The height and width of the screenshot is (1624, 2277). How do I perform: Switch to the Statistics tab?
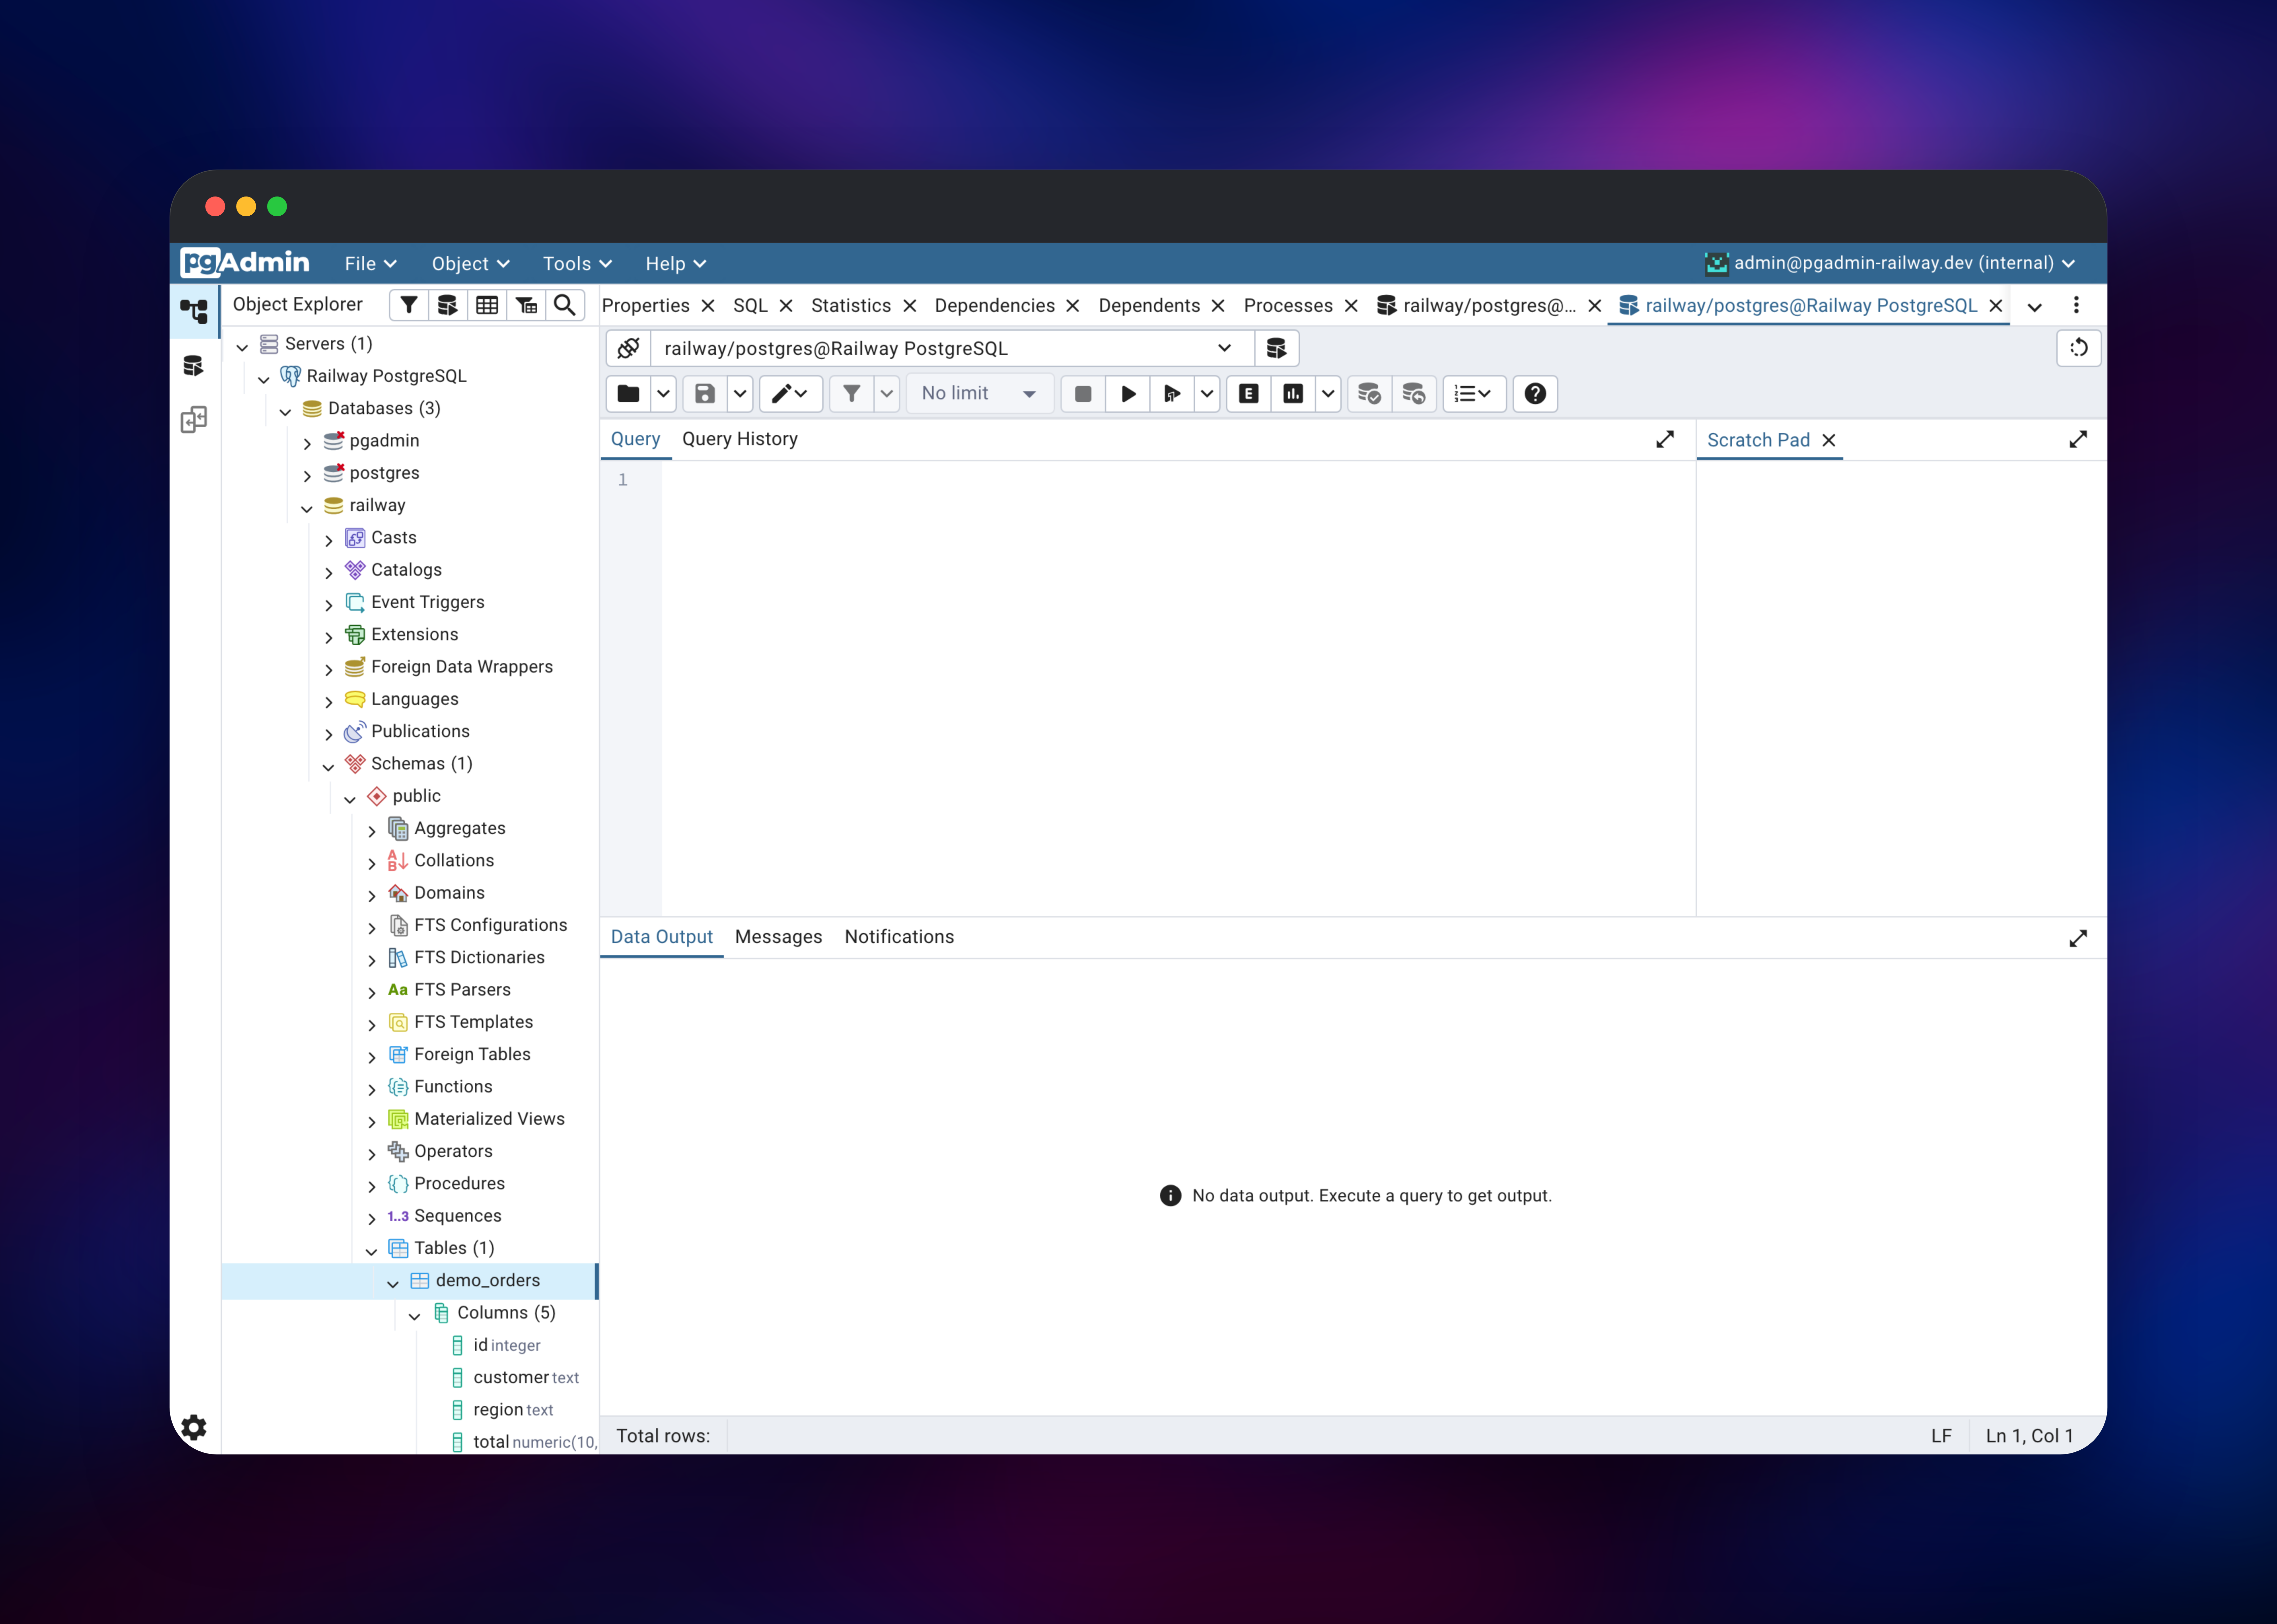(851, 306)
